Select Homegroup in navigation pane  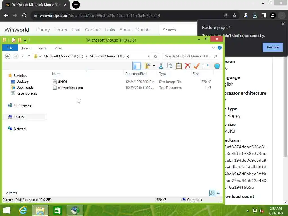pos(23,105)
